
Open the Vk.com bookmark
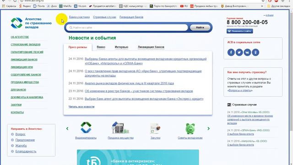80,6
